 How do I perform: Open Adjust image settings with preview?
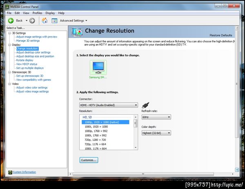tap(37, 37)
